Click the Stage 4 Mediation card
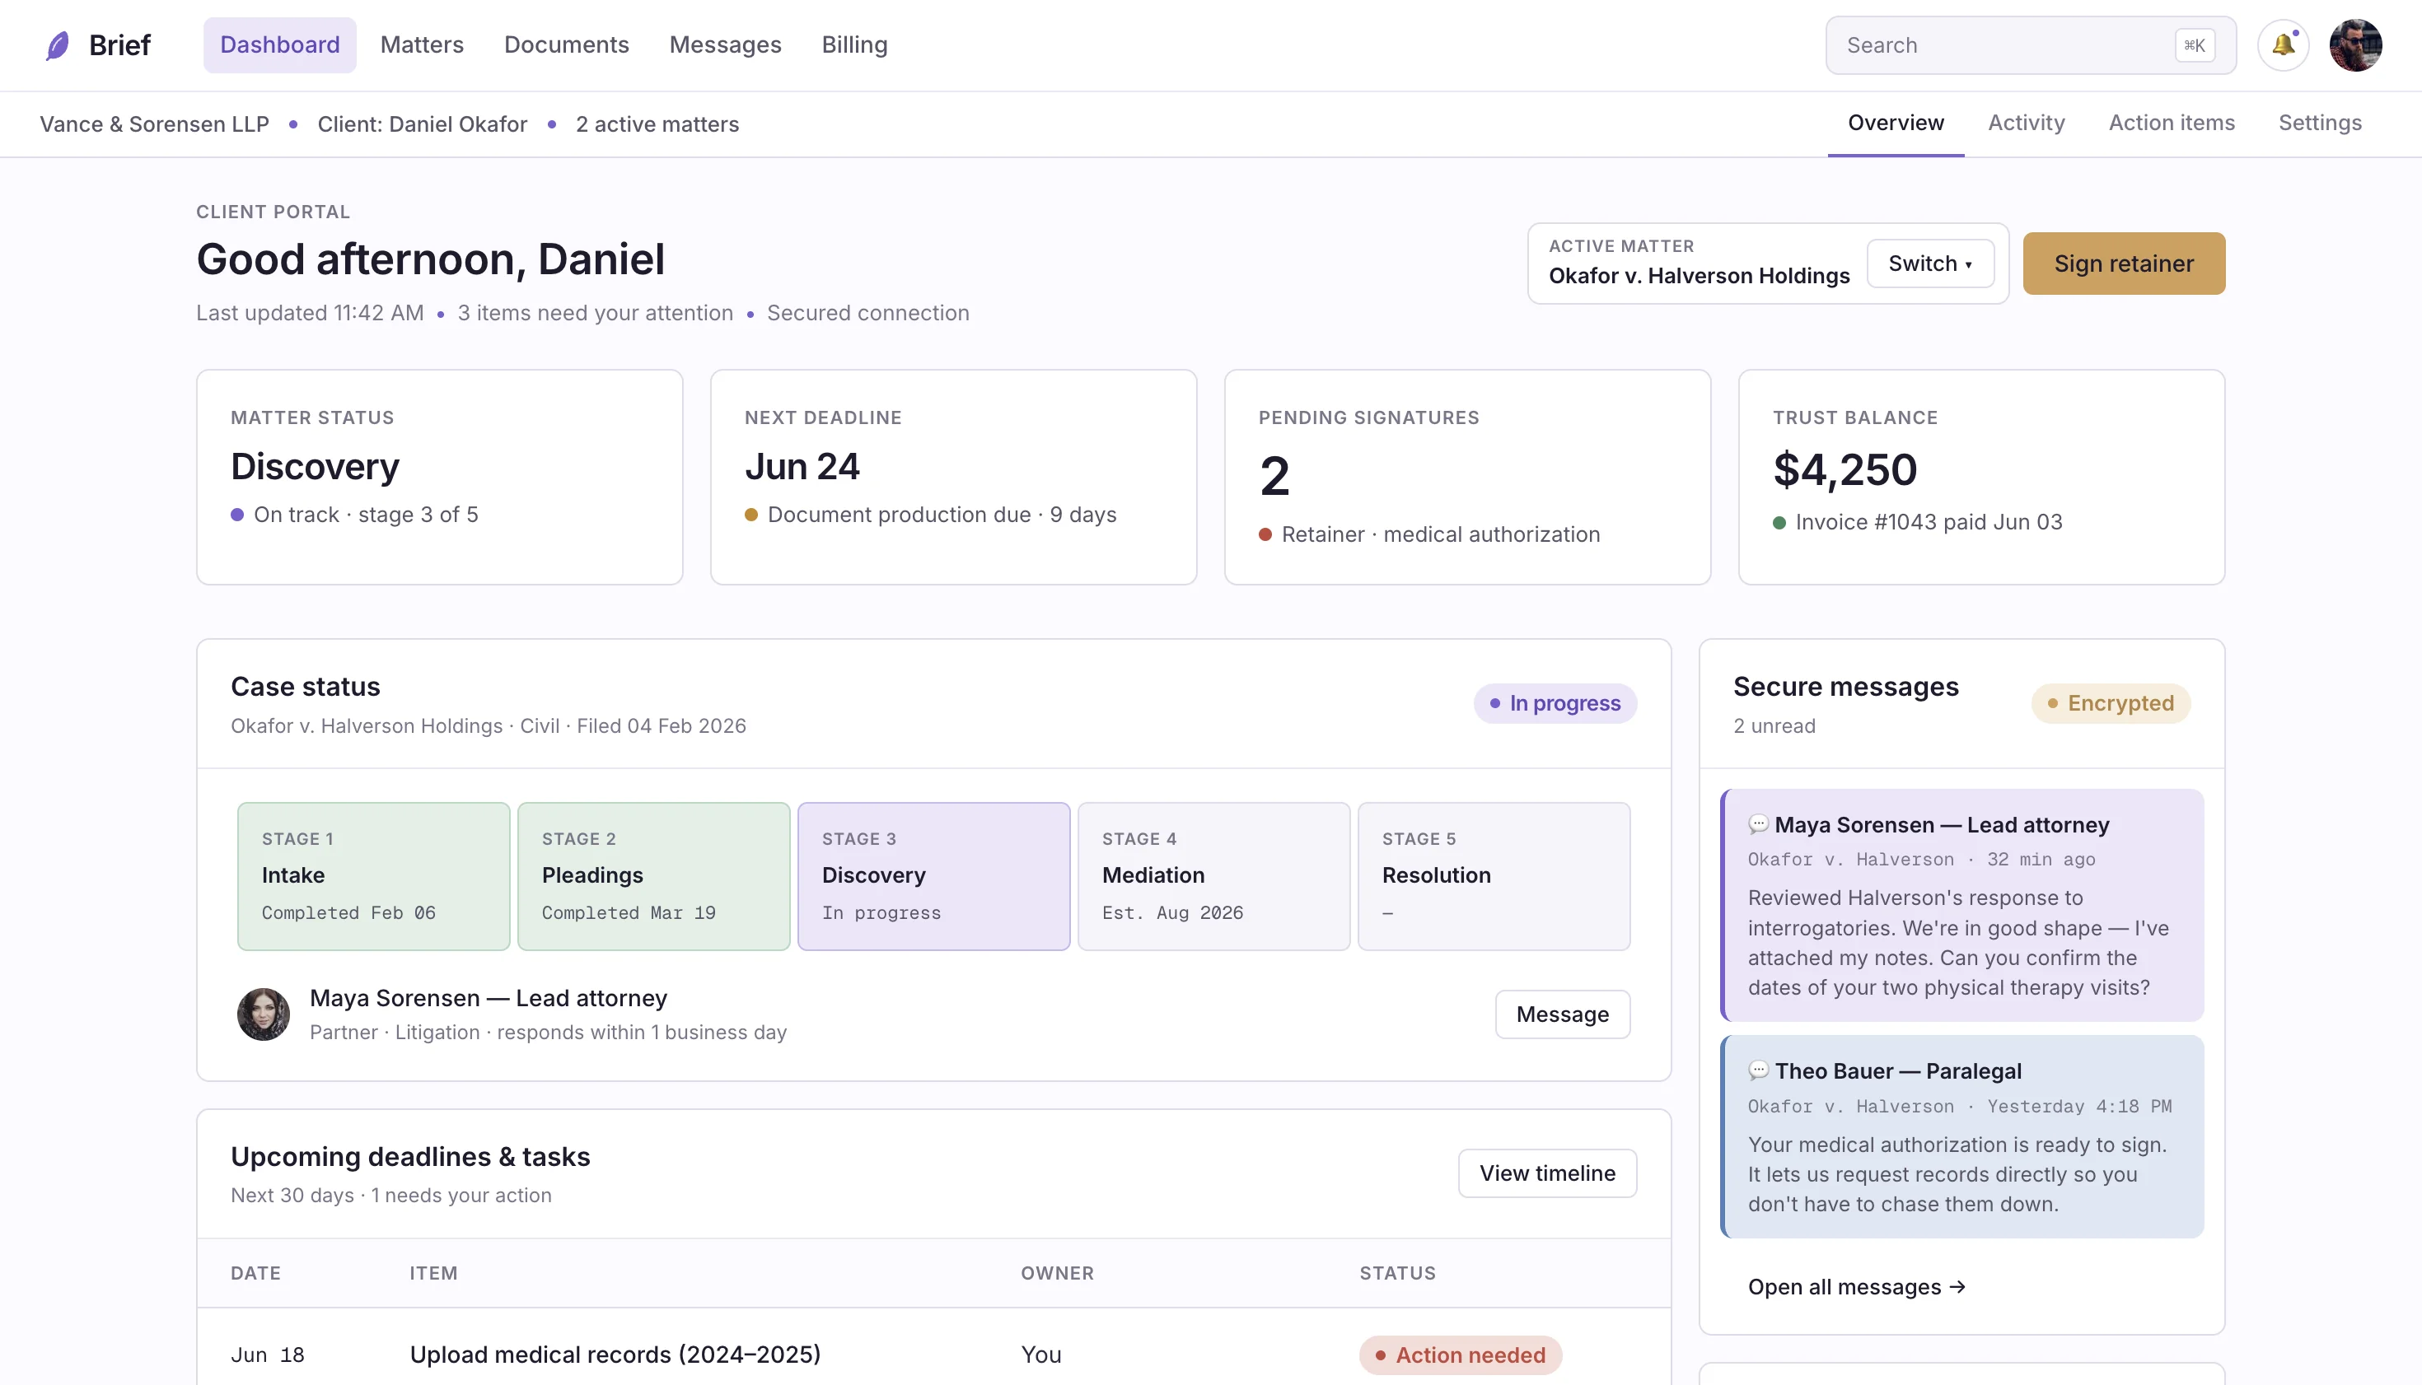 (x=1213, y=876)
